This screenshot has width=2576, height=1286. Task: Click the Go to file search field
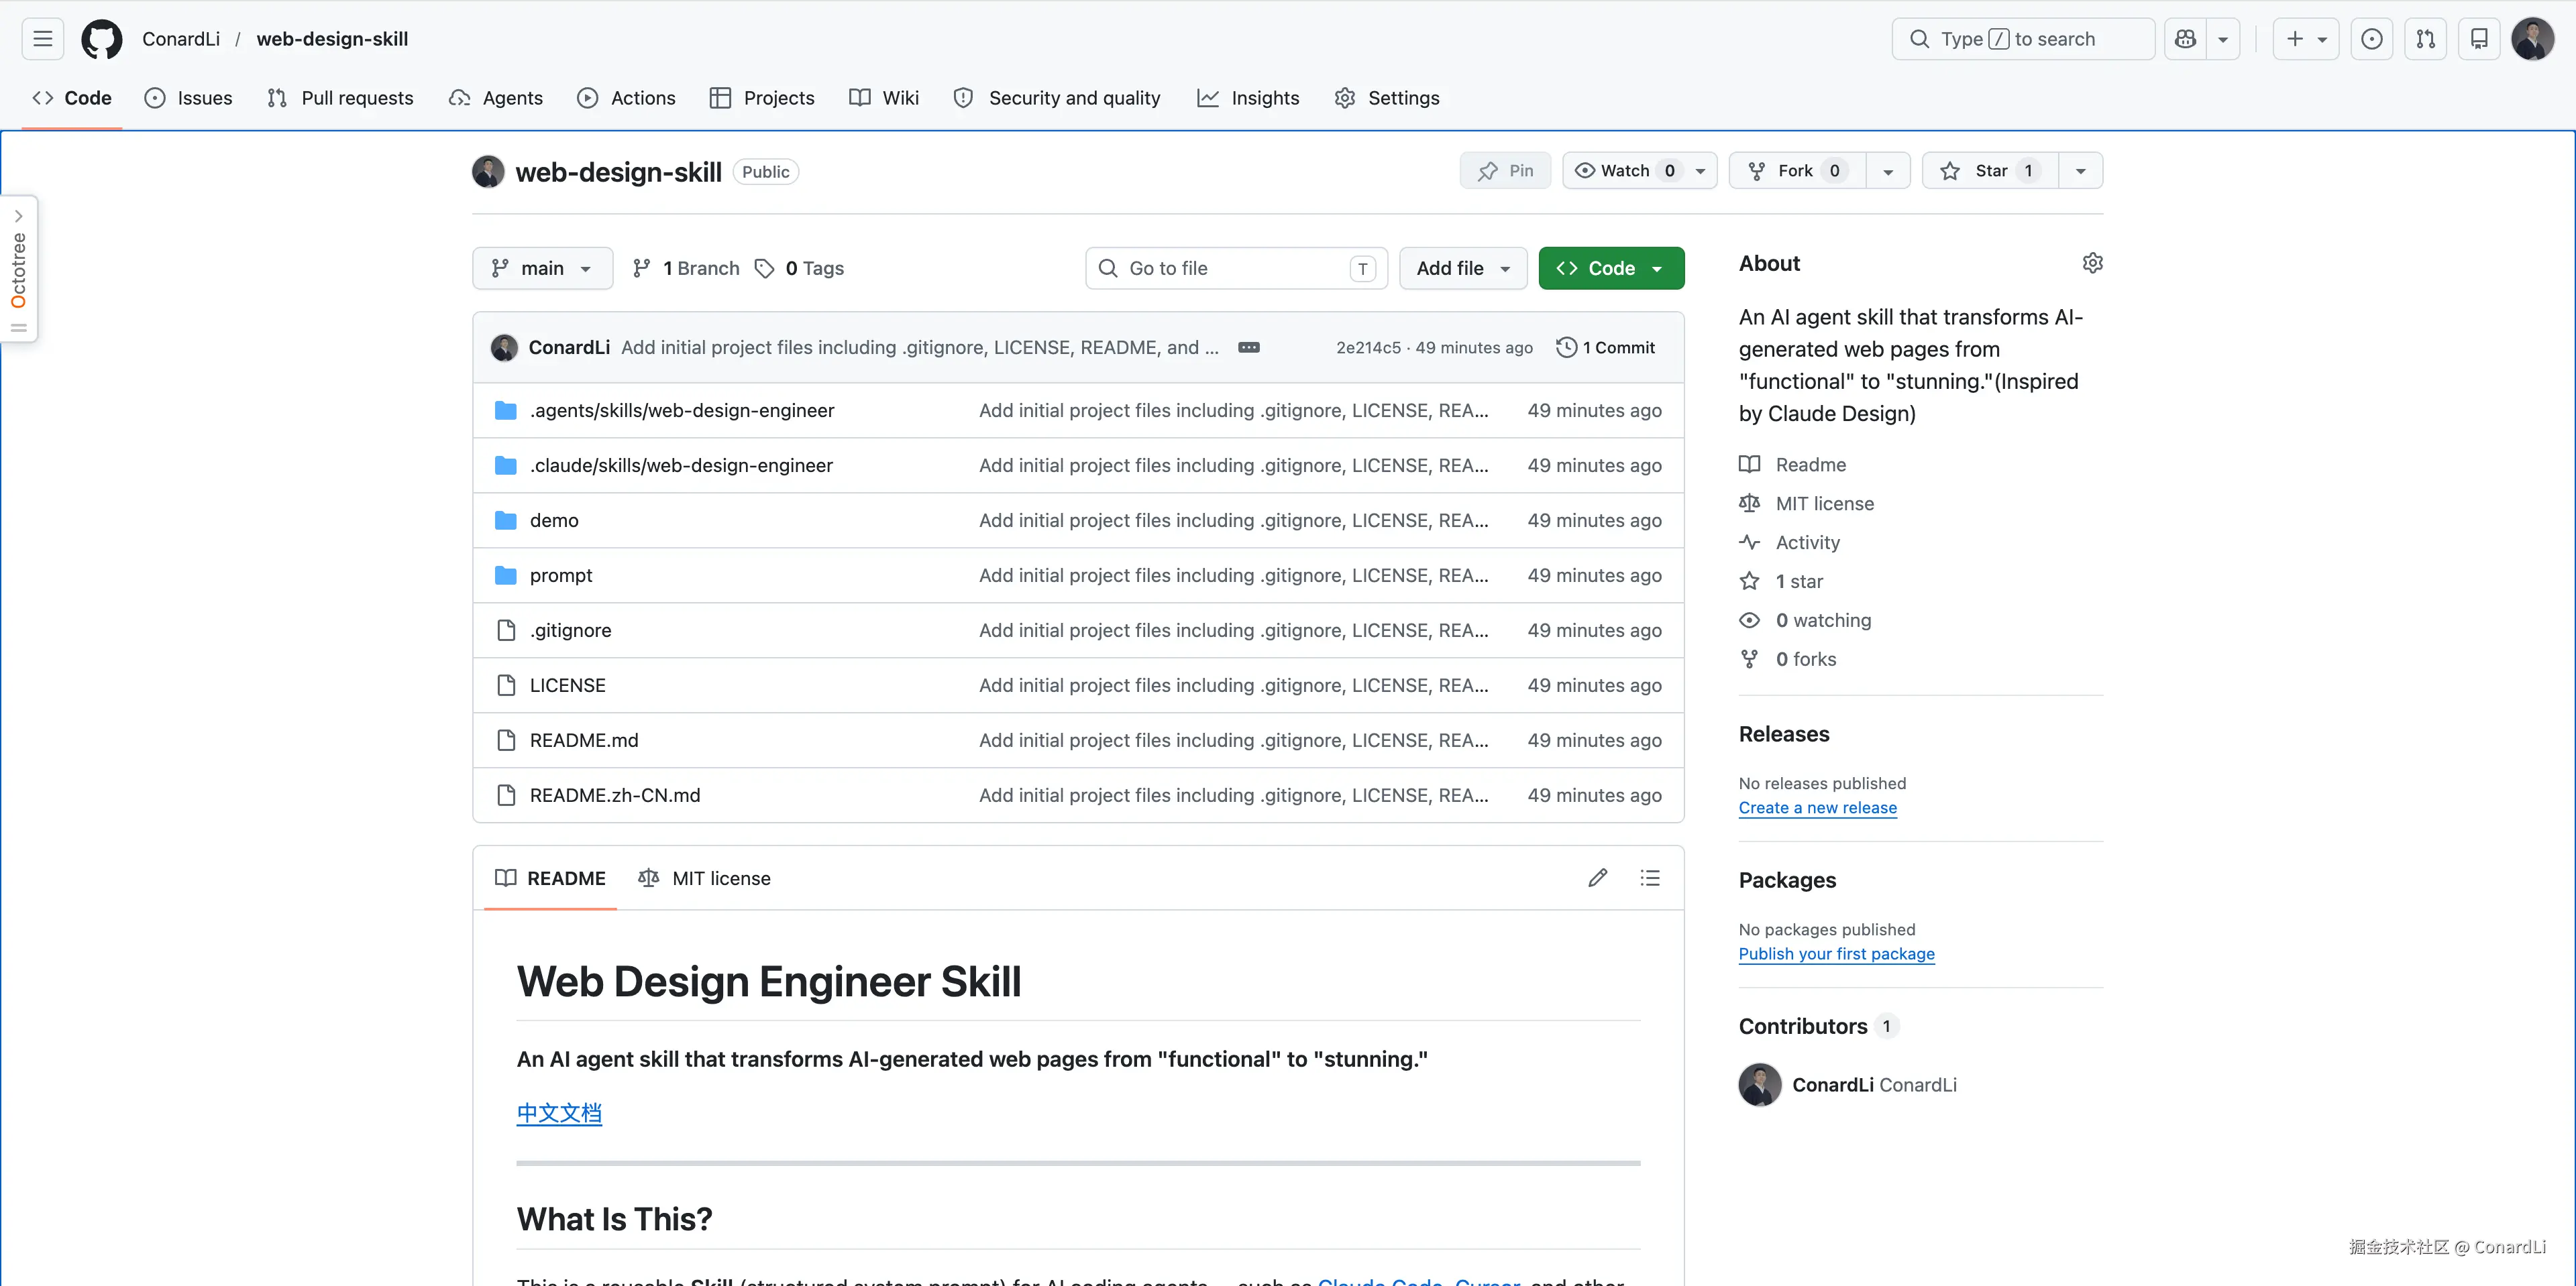click(1235, 268)
